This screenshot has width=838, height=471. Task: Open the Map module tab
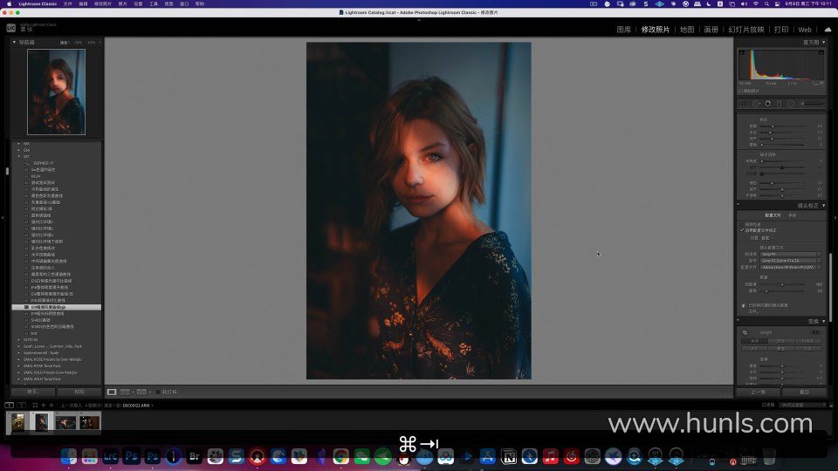687,30
